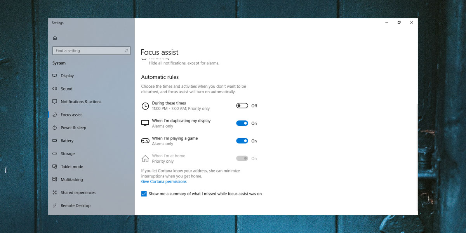Click Give Cortana permissions link
Viewport: 466px width, 233px height.
pos(164,182)
